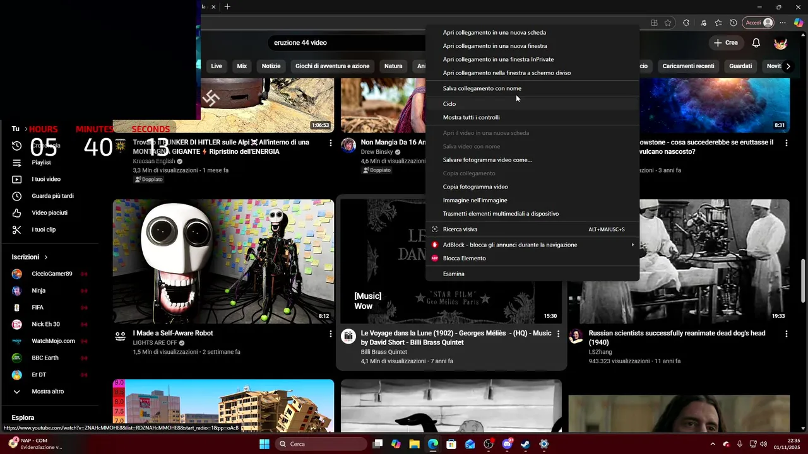Click the Crea button
The width and height of the screenshot is (808, 454).
coord(726,43)
